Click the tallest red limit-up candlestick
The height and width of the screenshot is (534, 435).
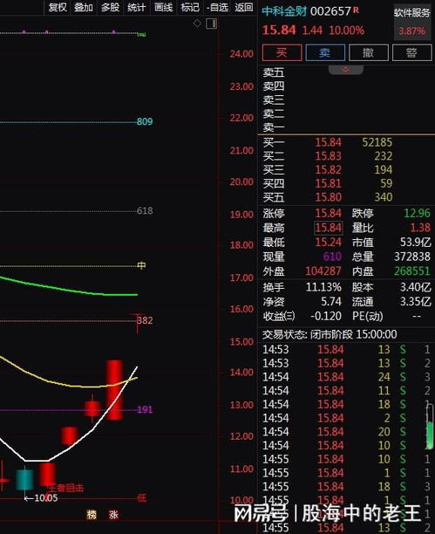tap(114, 390)
